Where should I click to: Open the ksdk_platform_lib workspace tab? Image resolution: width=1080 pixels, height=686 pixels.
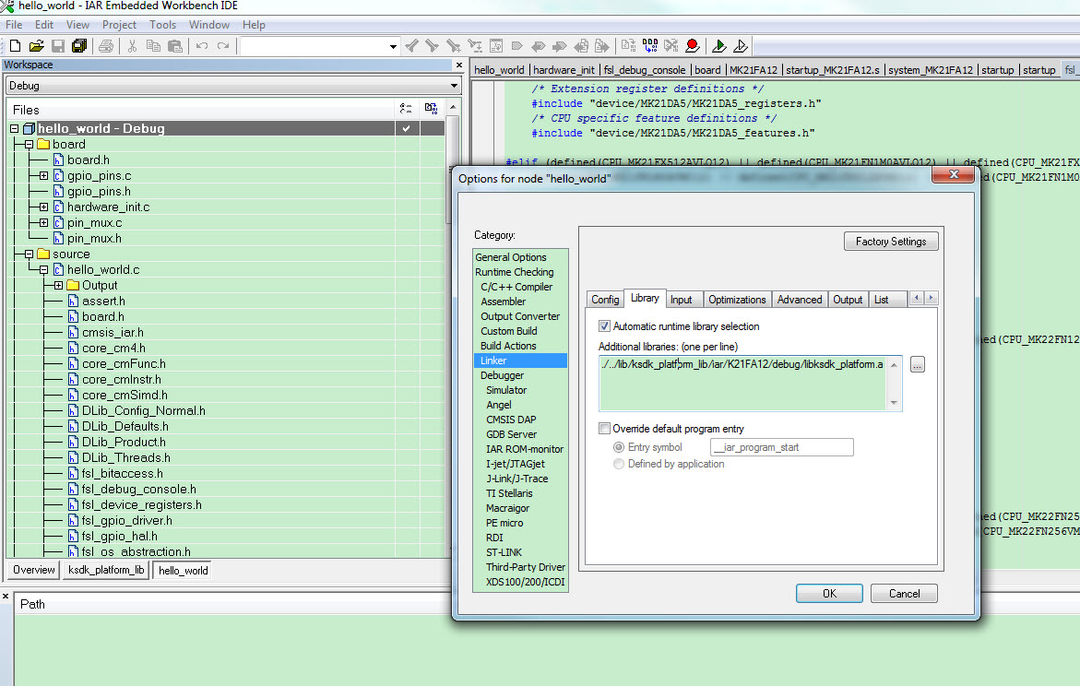tap(106, 570)
